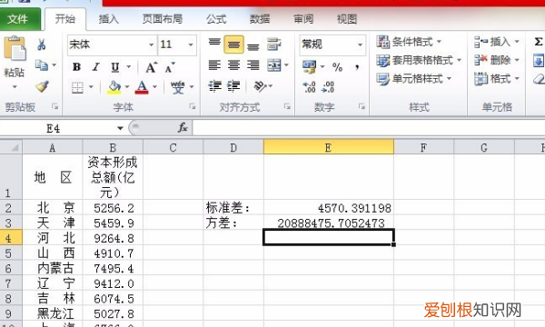
Task: Toggle underline formatting
Action: [114, 66]
